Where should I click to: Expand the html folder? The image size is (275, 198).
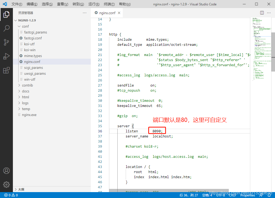click(x=19, y=97)
